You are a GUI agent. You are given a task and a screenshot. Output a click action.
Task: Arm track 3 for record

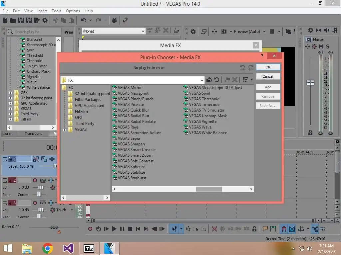35,203
